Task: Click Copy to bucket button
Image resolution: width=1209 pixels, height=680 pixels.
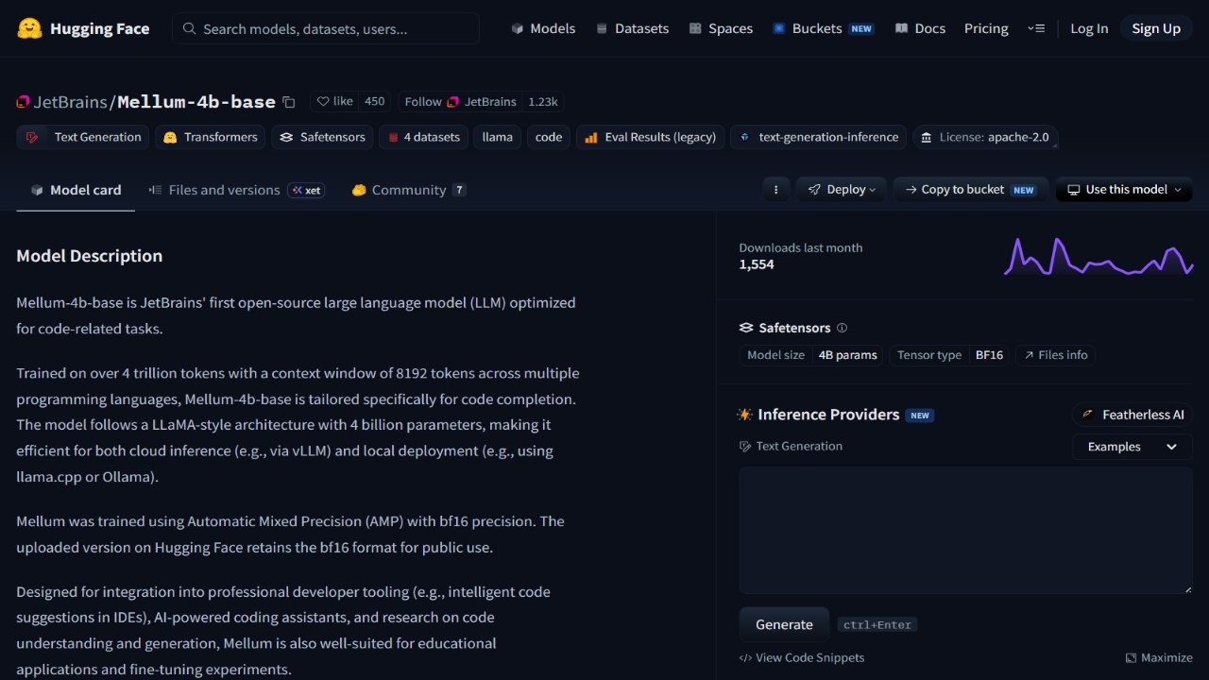Action: [971, 190]
